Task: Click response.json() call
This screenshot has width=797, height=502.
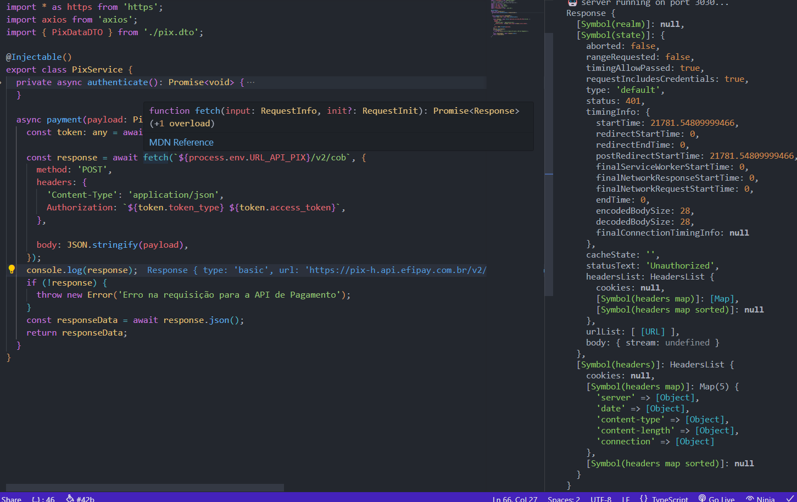Action: pyautogui.click(x=201, y=320)
